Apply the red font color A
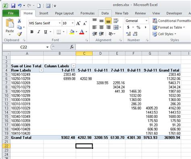This screenshot has height=159, width=191. coord(82,32)
